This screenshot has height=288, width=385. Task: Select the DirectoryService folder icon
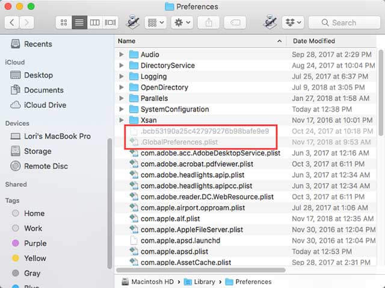coord(134,66)
